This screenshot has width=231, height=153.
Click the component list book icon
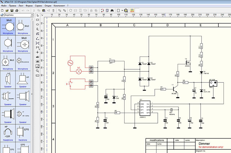(107, 10)
